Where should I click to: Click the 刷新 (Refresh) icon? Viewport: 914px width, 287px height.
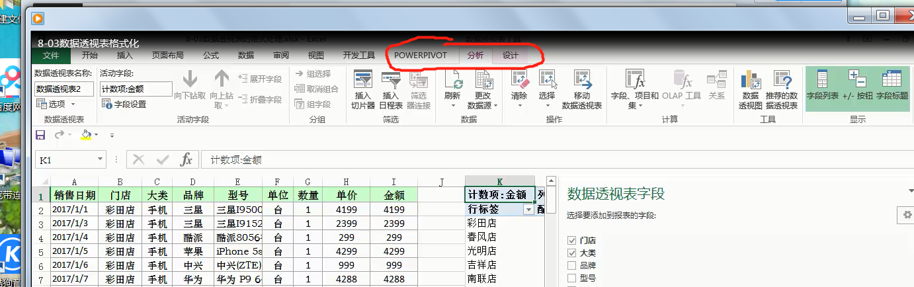(453, 81)
